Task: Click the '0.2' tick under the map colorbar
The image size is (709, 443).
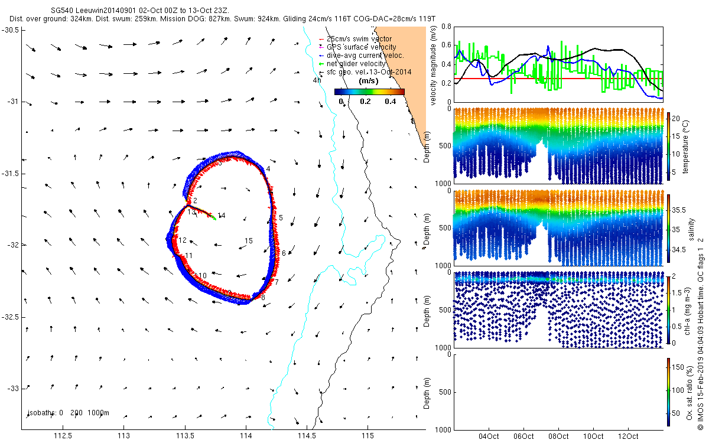Action: tap(365, 102)
